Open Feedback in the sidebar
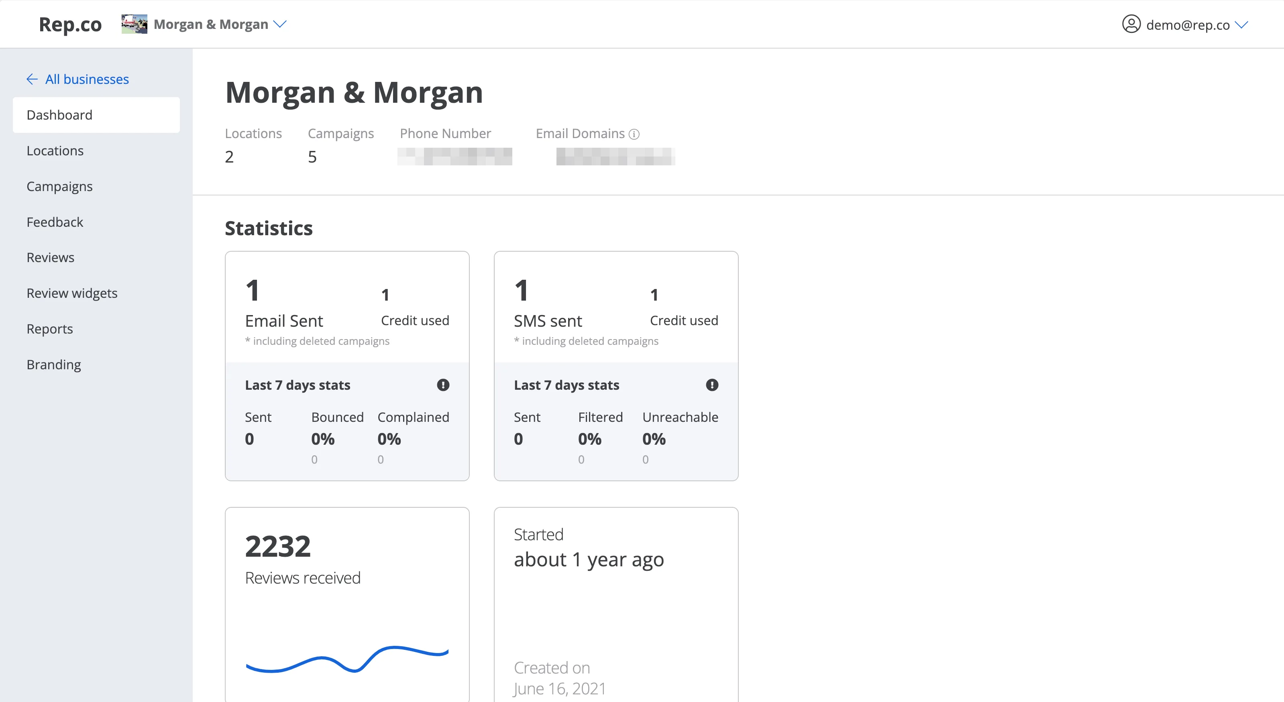This screenshot has height=702, width=1284. click(96, 222)
